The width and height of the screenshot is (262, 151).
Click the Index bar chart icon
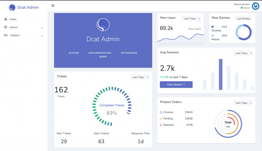point(6,19)
